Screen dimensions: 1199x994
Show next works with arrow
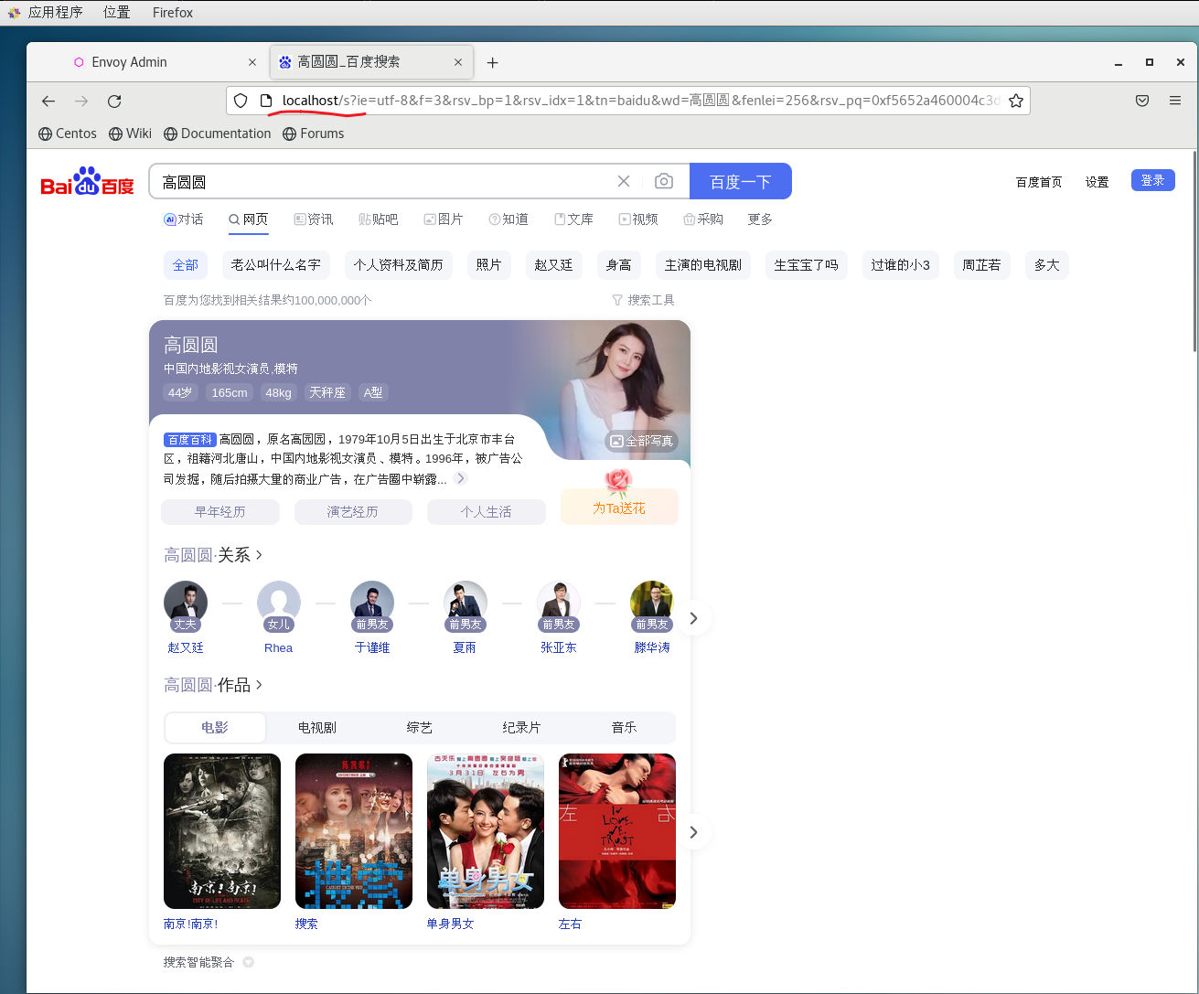[x=693, y=832]
